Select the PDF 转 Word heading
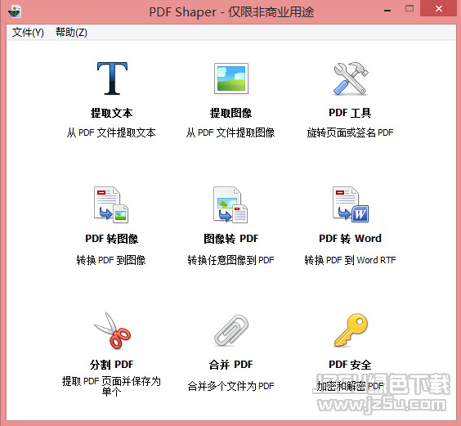This screenshot has width=461, height=426. point(350,239)
